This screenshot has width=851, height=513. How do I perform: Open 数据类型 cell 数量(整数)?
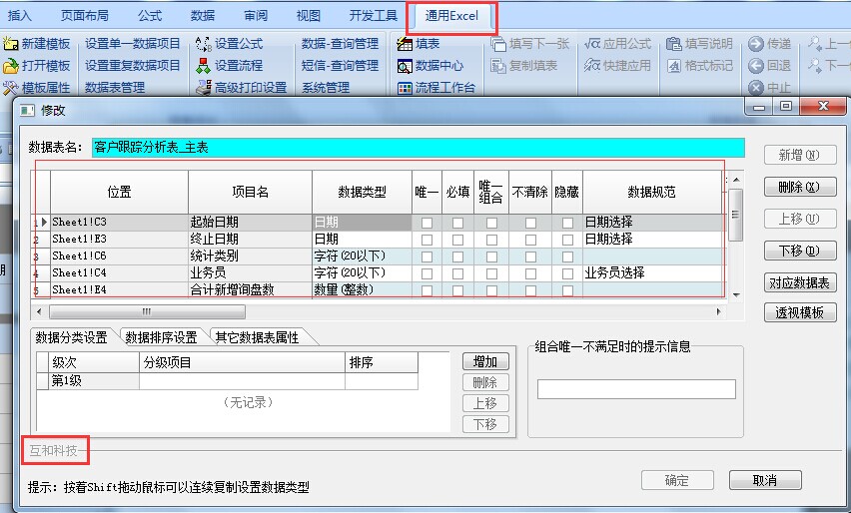(362, 289)
